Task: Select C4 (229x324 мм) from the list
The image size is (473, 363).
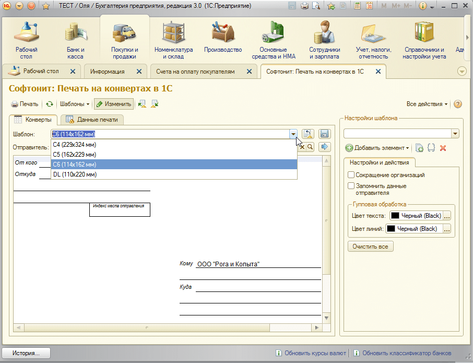Action: click(x=75, y=145)
